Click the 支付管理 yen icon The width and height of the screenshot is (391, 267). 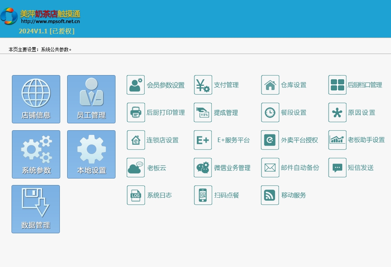[203, 85]
